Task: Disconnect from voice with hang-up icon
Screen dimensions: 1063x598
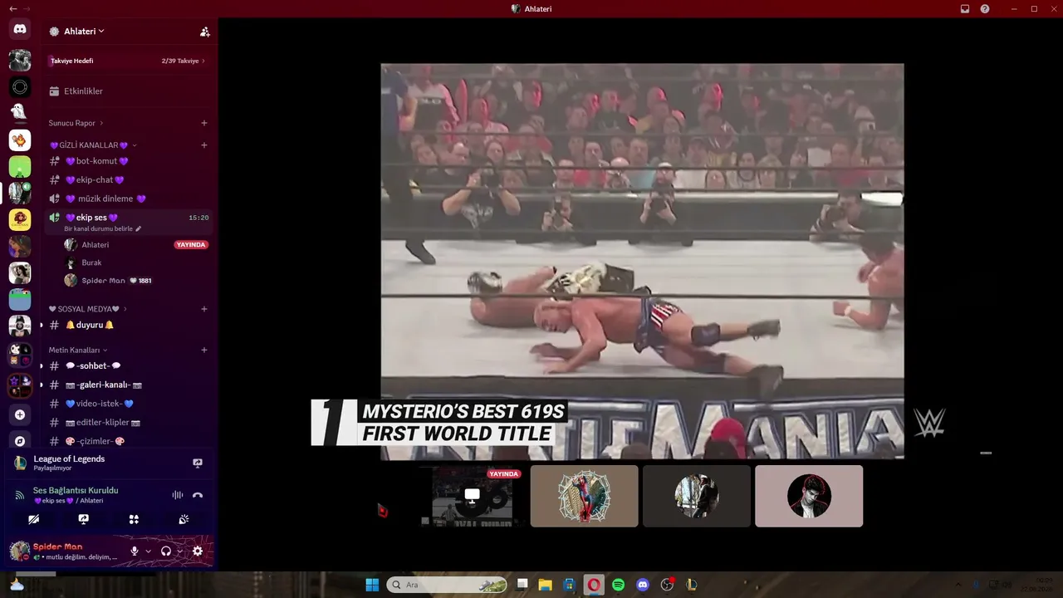Action: tap(198, 495)
